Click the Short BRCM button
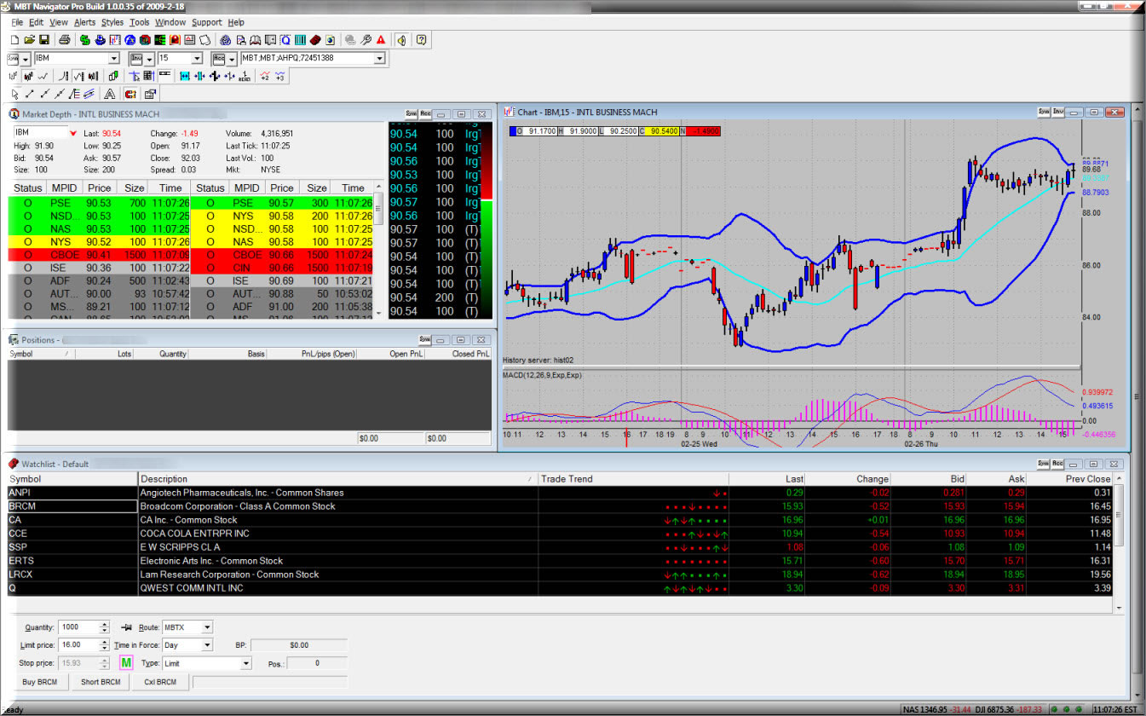Image resolution: width=1146 pixels, height=716 pixels. pos(101,682)
